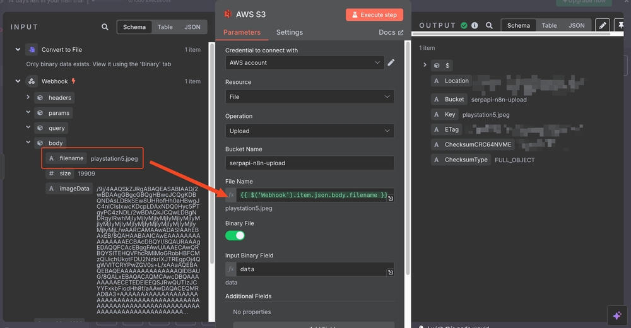Click the Bucket Name input field
The image size is (631, 328).
tap(309, 163)
